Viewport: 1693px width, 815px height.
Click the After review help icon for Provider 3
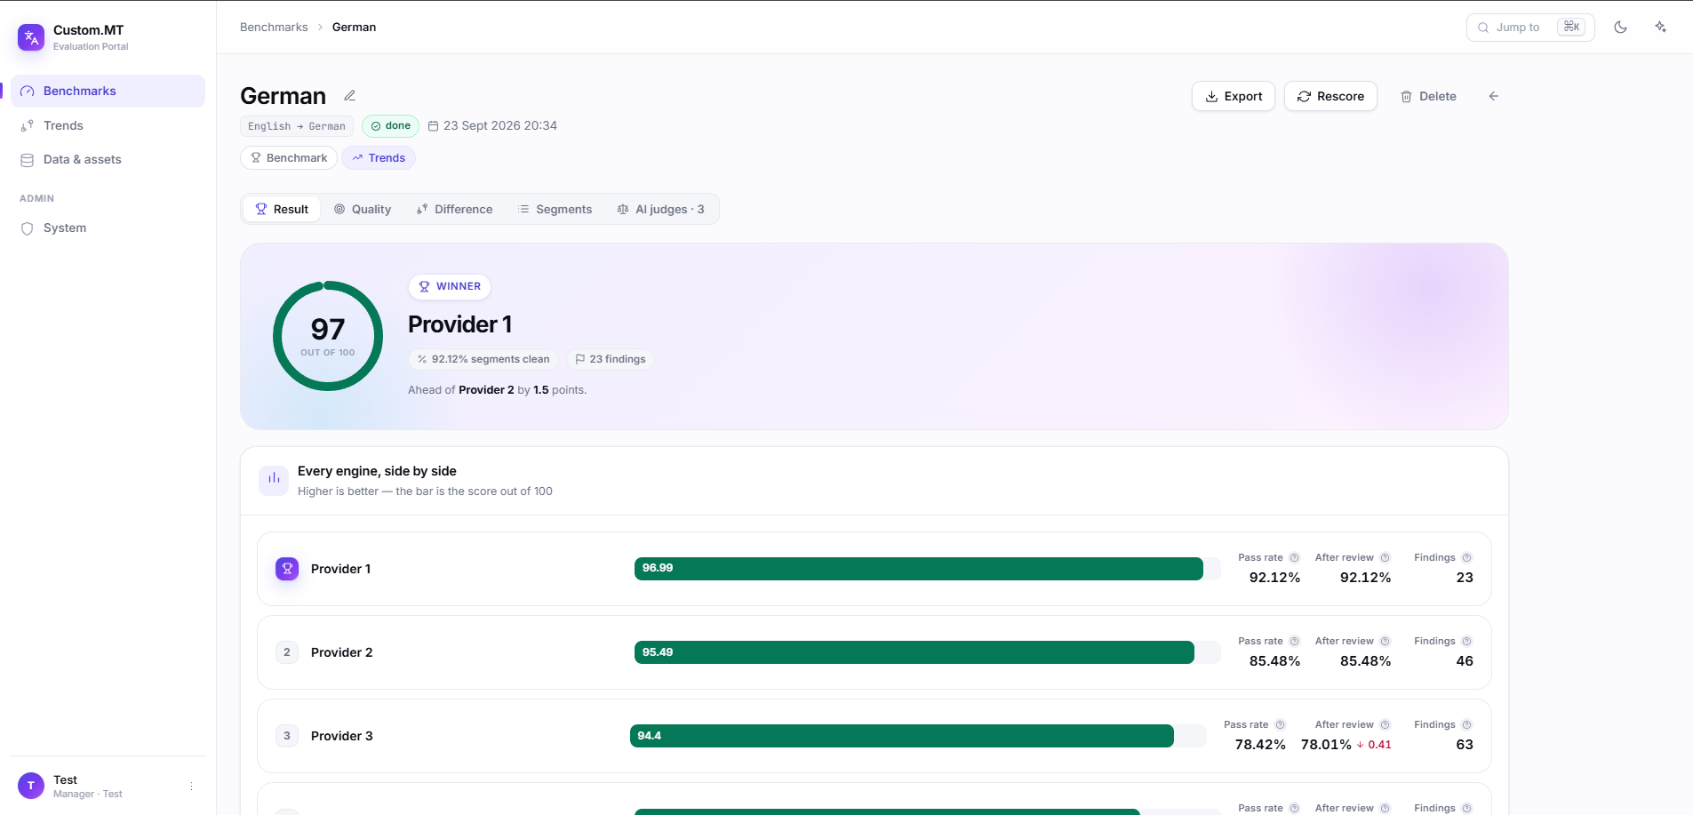1386,725
